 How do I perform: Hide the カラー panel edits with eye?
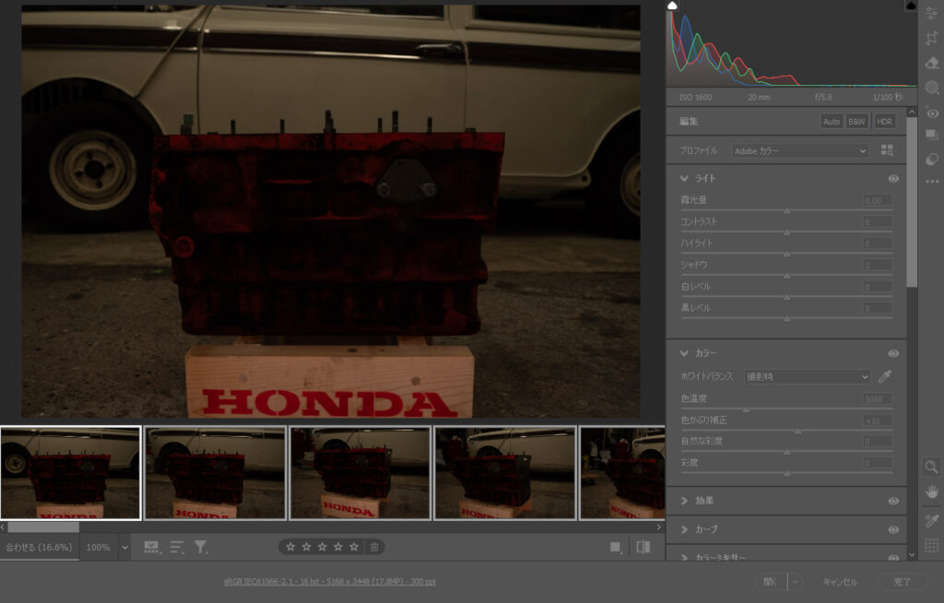(893, 354)
